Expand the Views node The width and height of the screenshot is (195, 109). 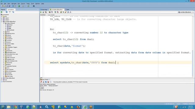point(4,32)
